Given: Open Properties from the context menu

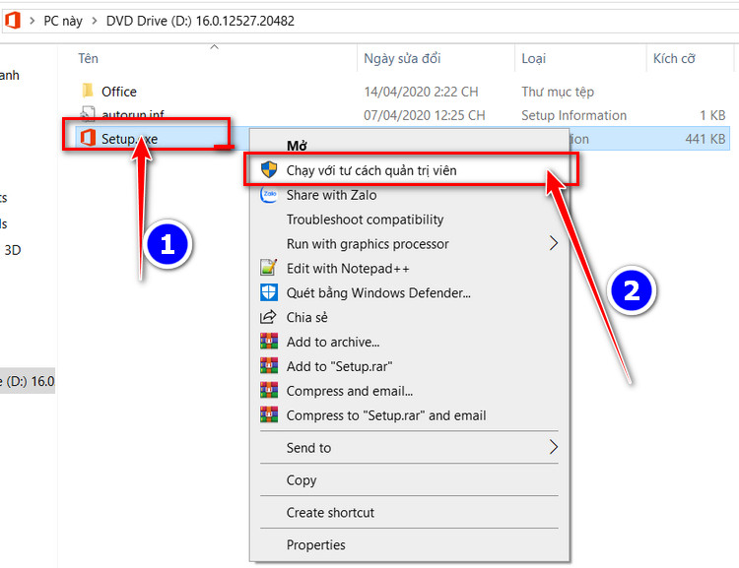Looking at the screenshot, I should coord(315,544).
